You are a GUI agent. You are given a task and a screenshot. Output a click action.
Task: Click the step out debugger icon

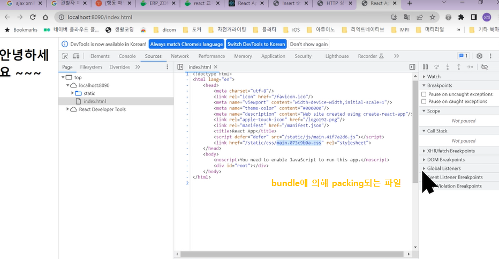(x=459, y=67)
